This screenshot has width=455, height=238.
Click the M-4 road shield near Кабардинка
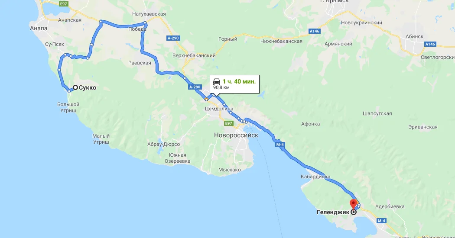[x=280, y=145]
